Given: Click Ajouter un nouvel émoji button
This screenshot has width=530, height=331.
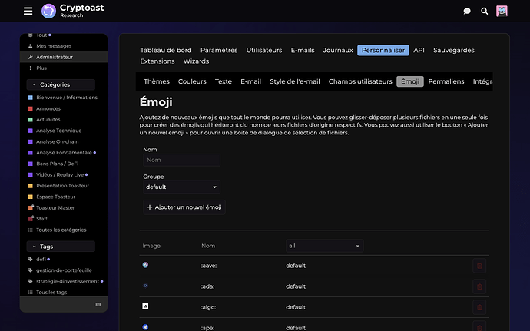Looking at the screenshot, I should 184,207.
